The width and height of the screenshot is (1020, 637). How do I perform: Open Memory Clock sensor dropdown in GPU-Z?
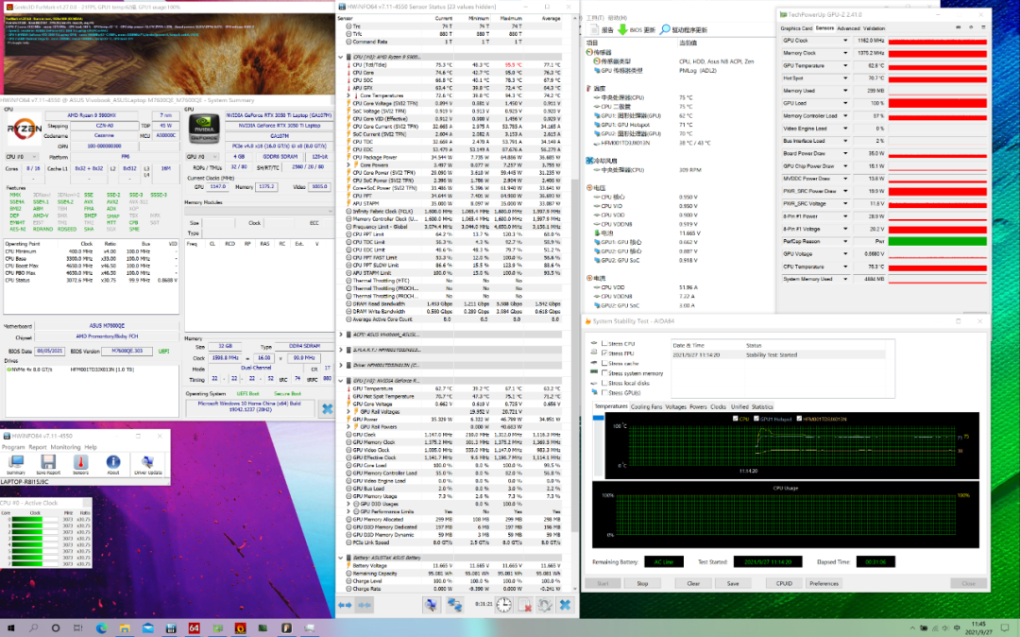[845, 53]
